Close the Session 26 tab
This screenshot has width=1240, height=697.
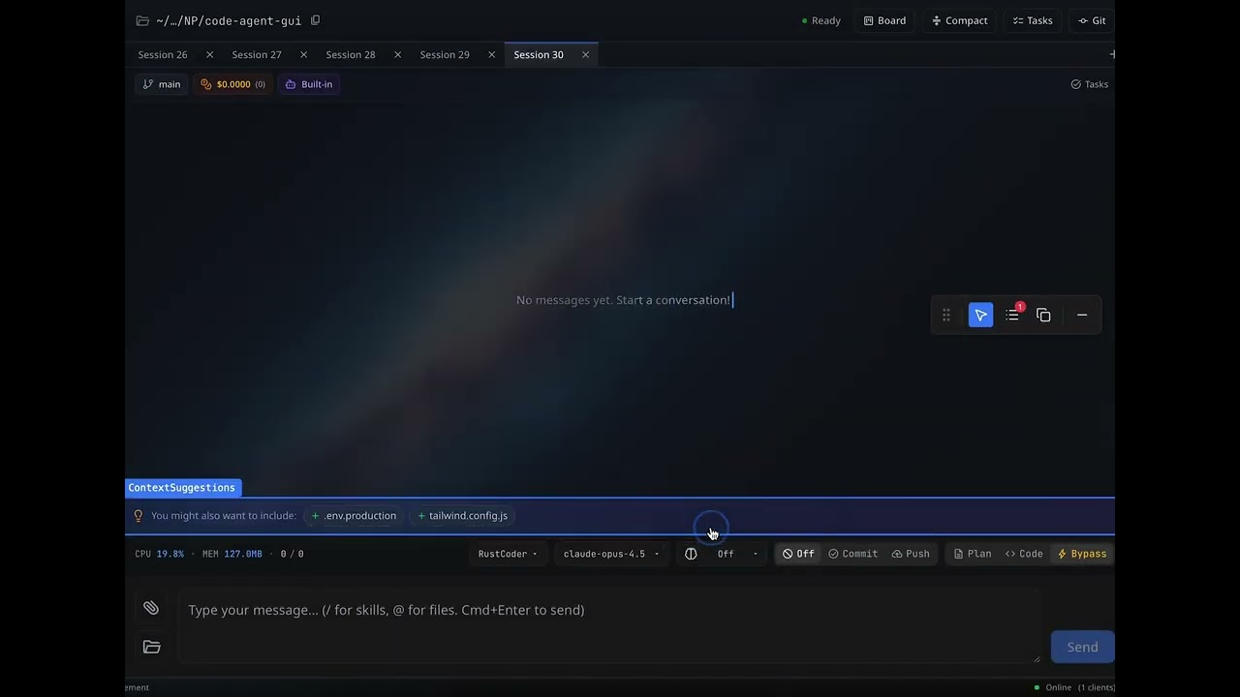coord(209,55)
